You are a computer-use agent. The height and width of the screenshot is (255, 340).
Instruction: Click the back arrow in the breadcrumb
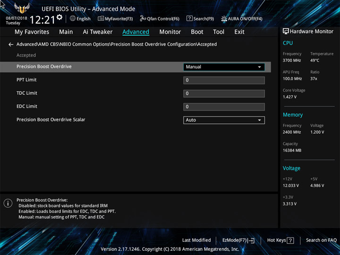point(11,44)
